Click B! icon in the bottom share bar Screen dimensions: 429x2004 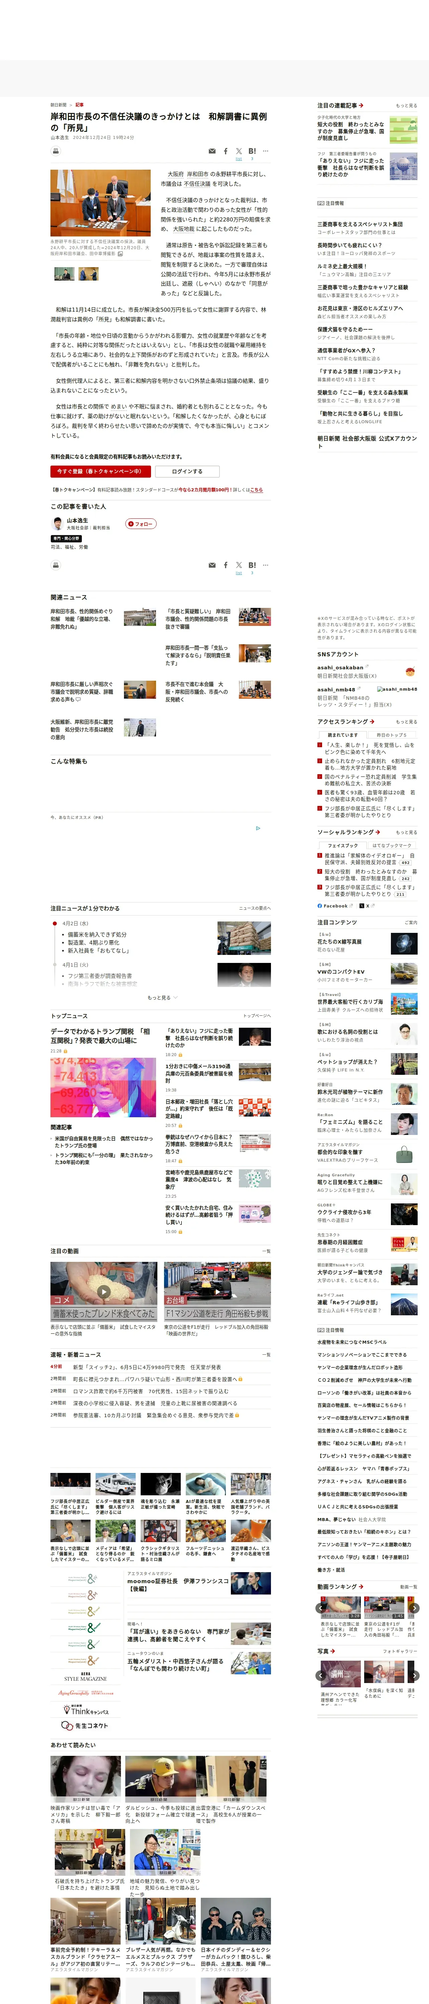252,565
